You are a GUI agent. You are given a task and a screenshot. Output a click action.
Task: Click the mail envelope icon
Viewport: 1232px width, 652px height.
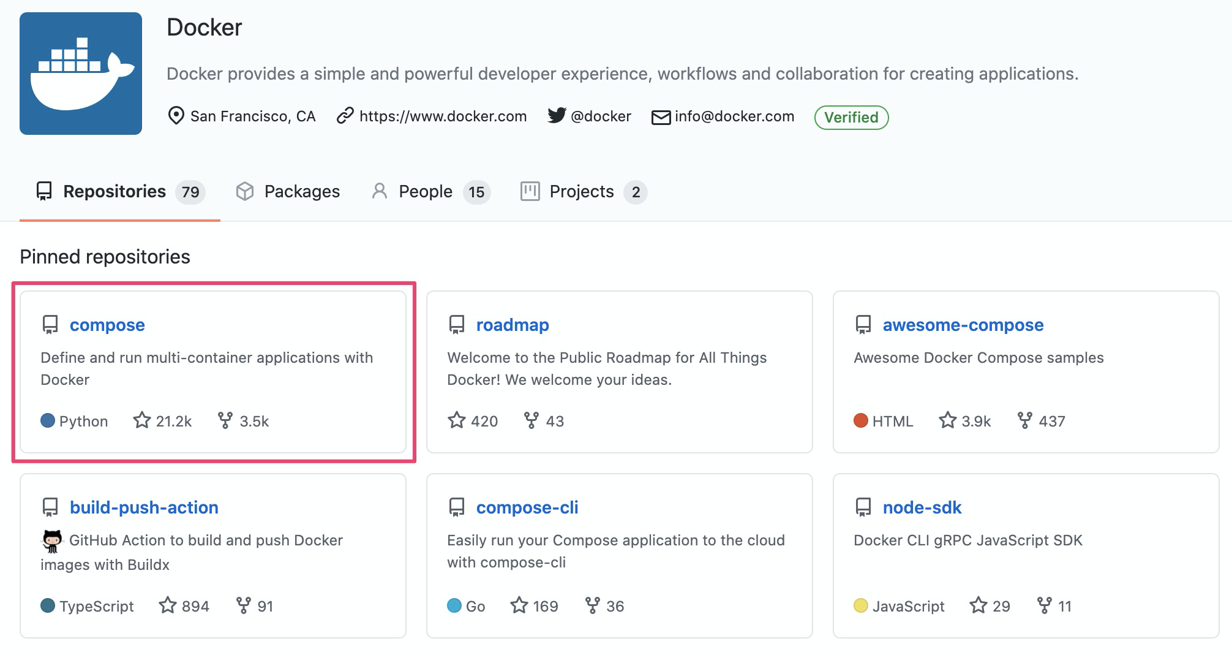[661, 117]
